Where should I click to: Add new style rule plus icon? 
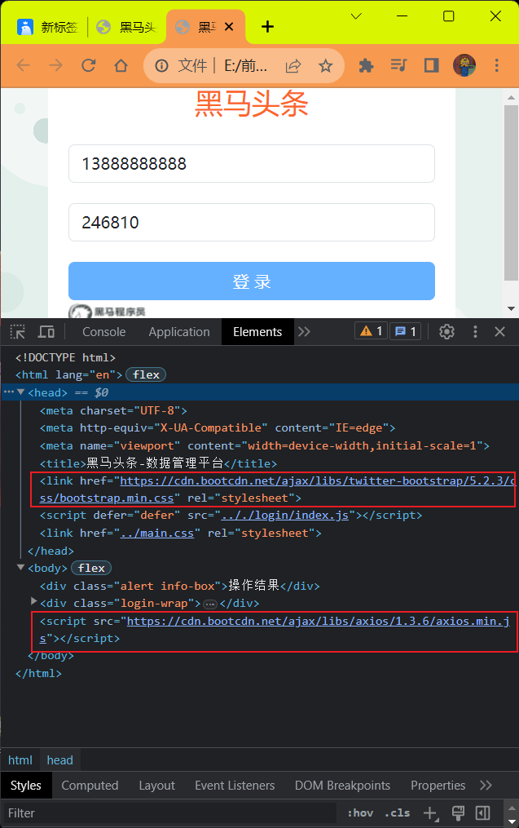(x=431, y=813)
